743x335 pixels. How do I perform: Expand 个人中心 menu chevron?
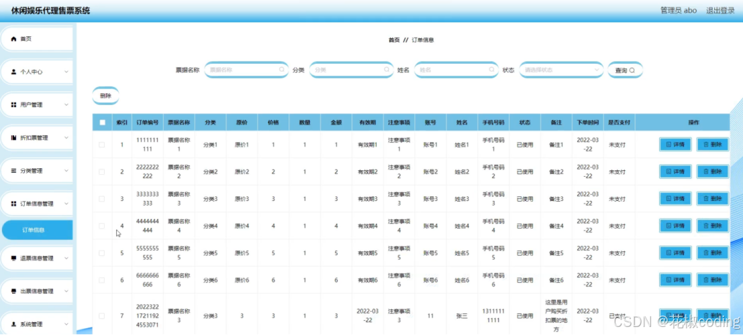pos(66,72)
